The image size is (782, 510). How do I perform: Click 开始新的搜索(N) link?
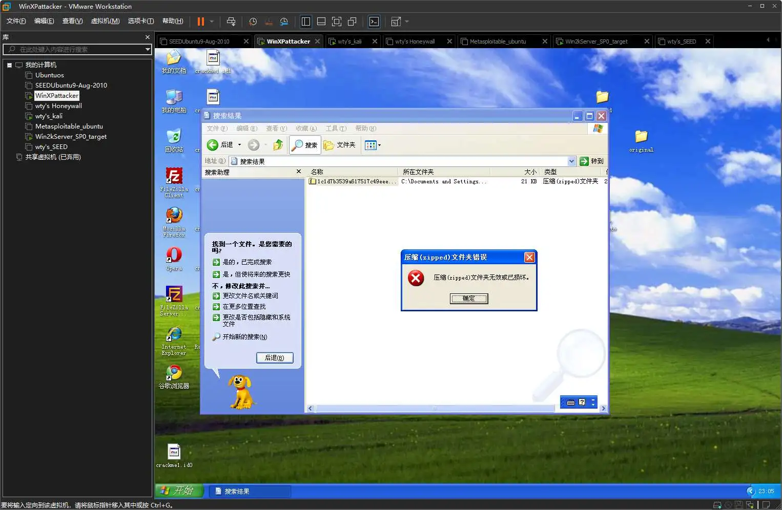(240, 337)
